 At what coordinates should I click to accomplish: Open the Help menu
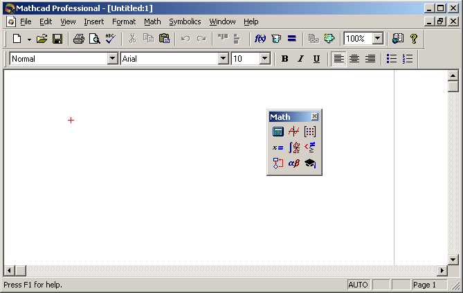click(x=251, y=22)
